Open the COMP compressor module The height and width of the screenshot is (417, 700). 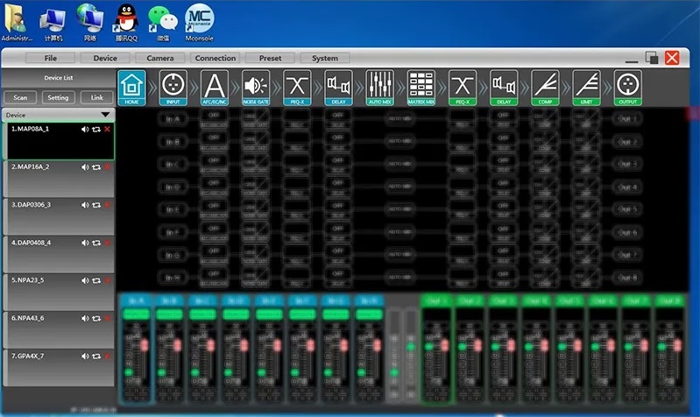pos(545,87)
